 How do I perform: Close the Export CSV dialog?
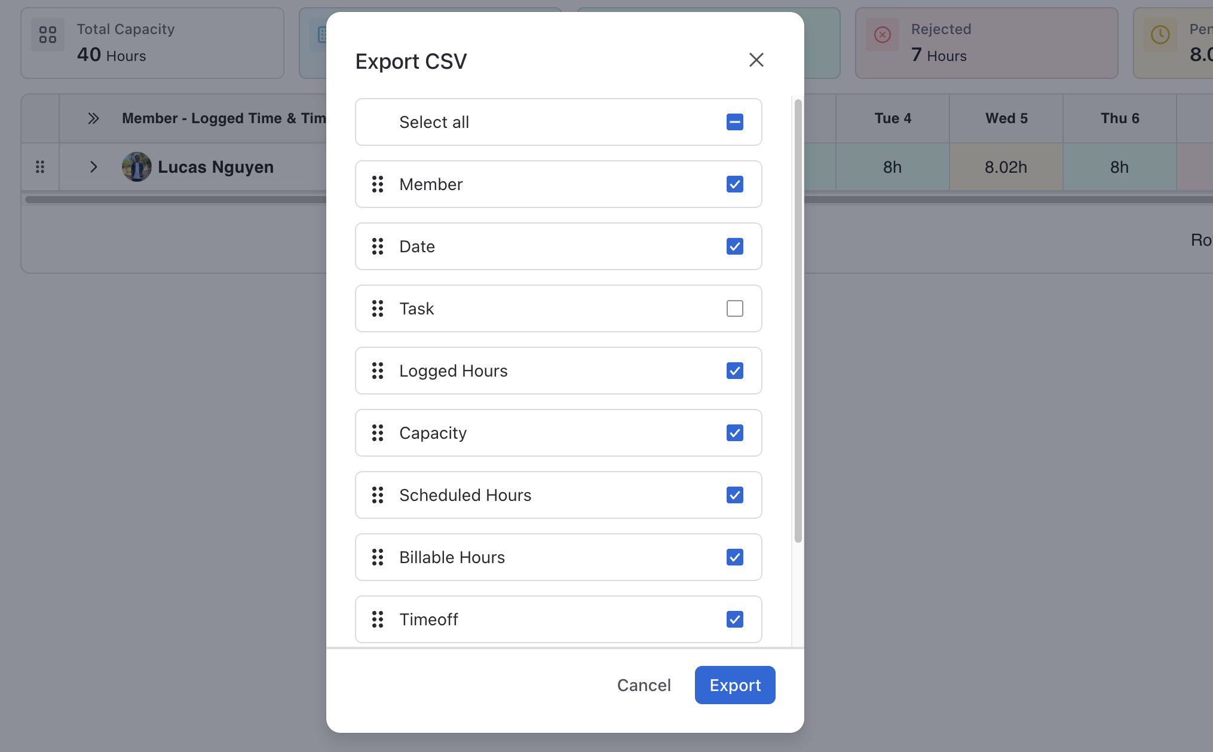click(756, 60)
